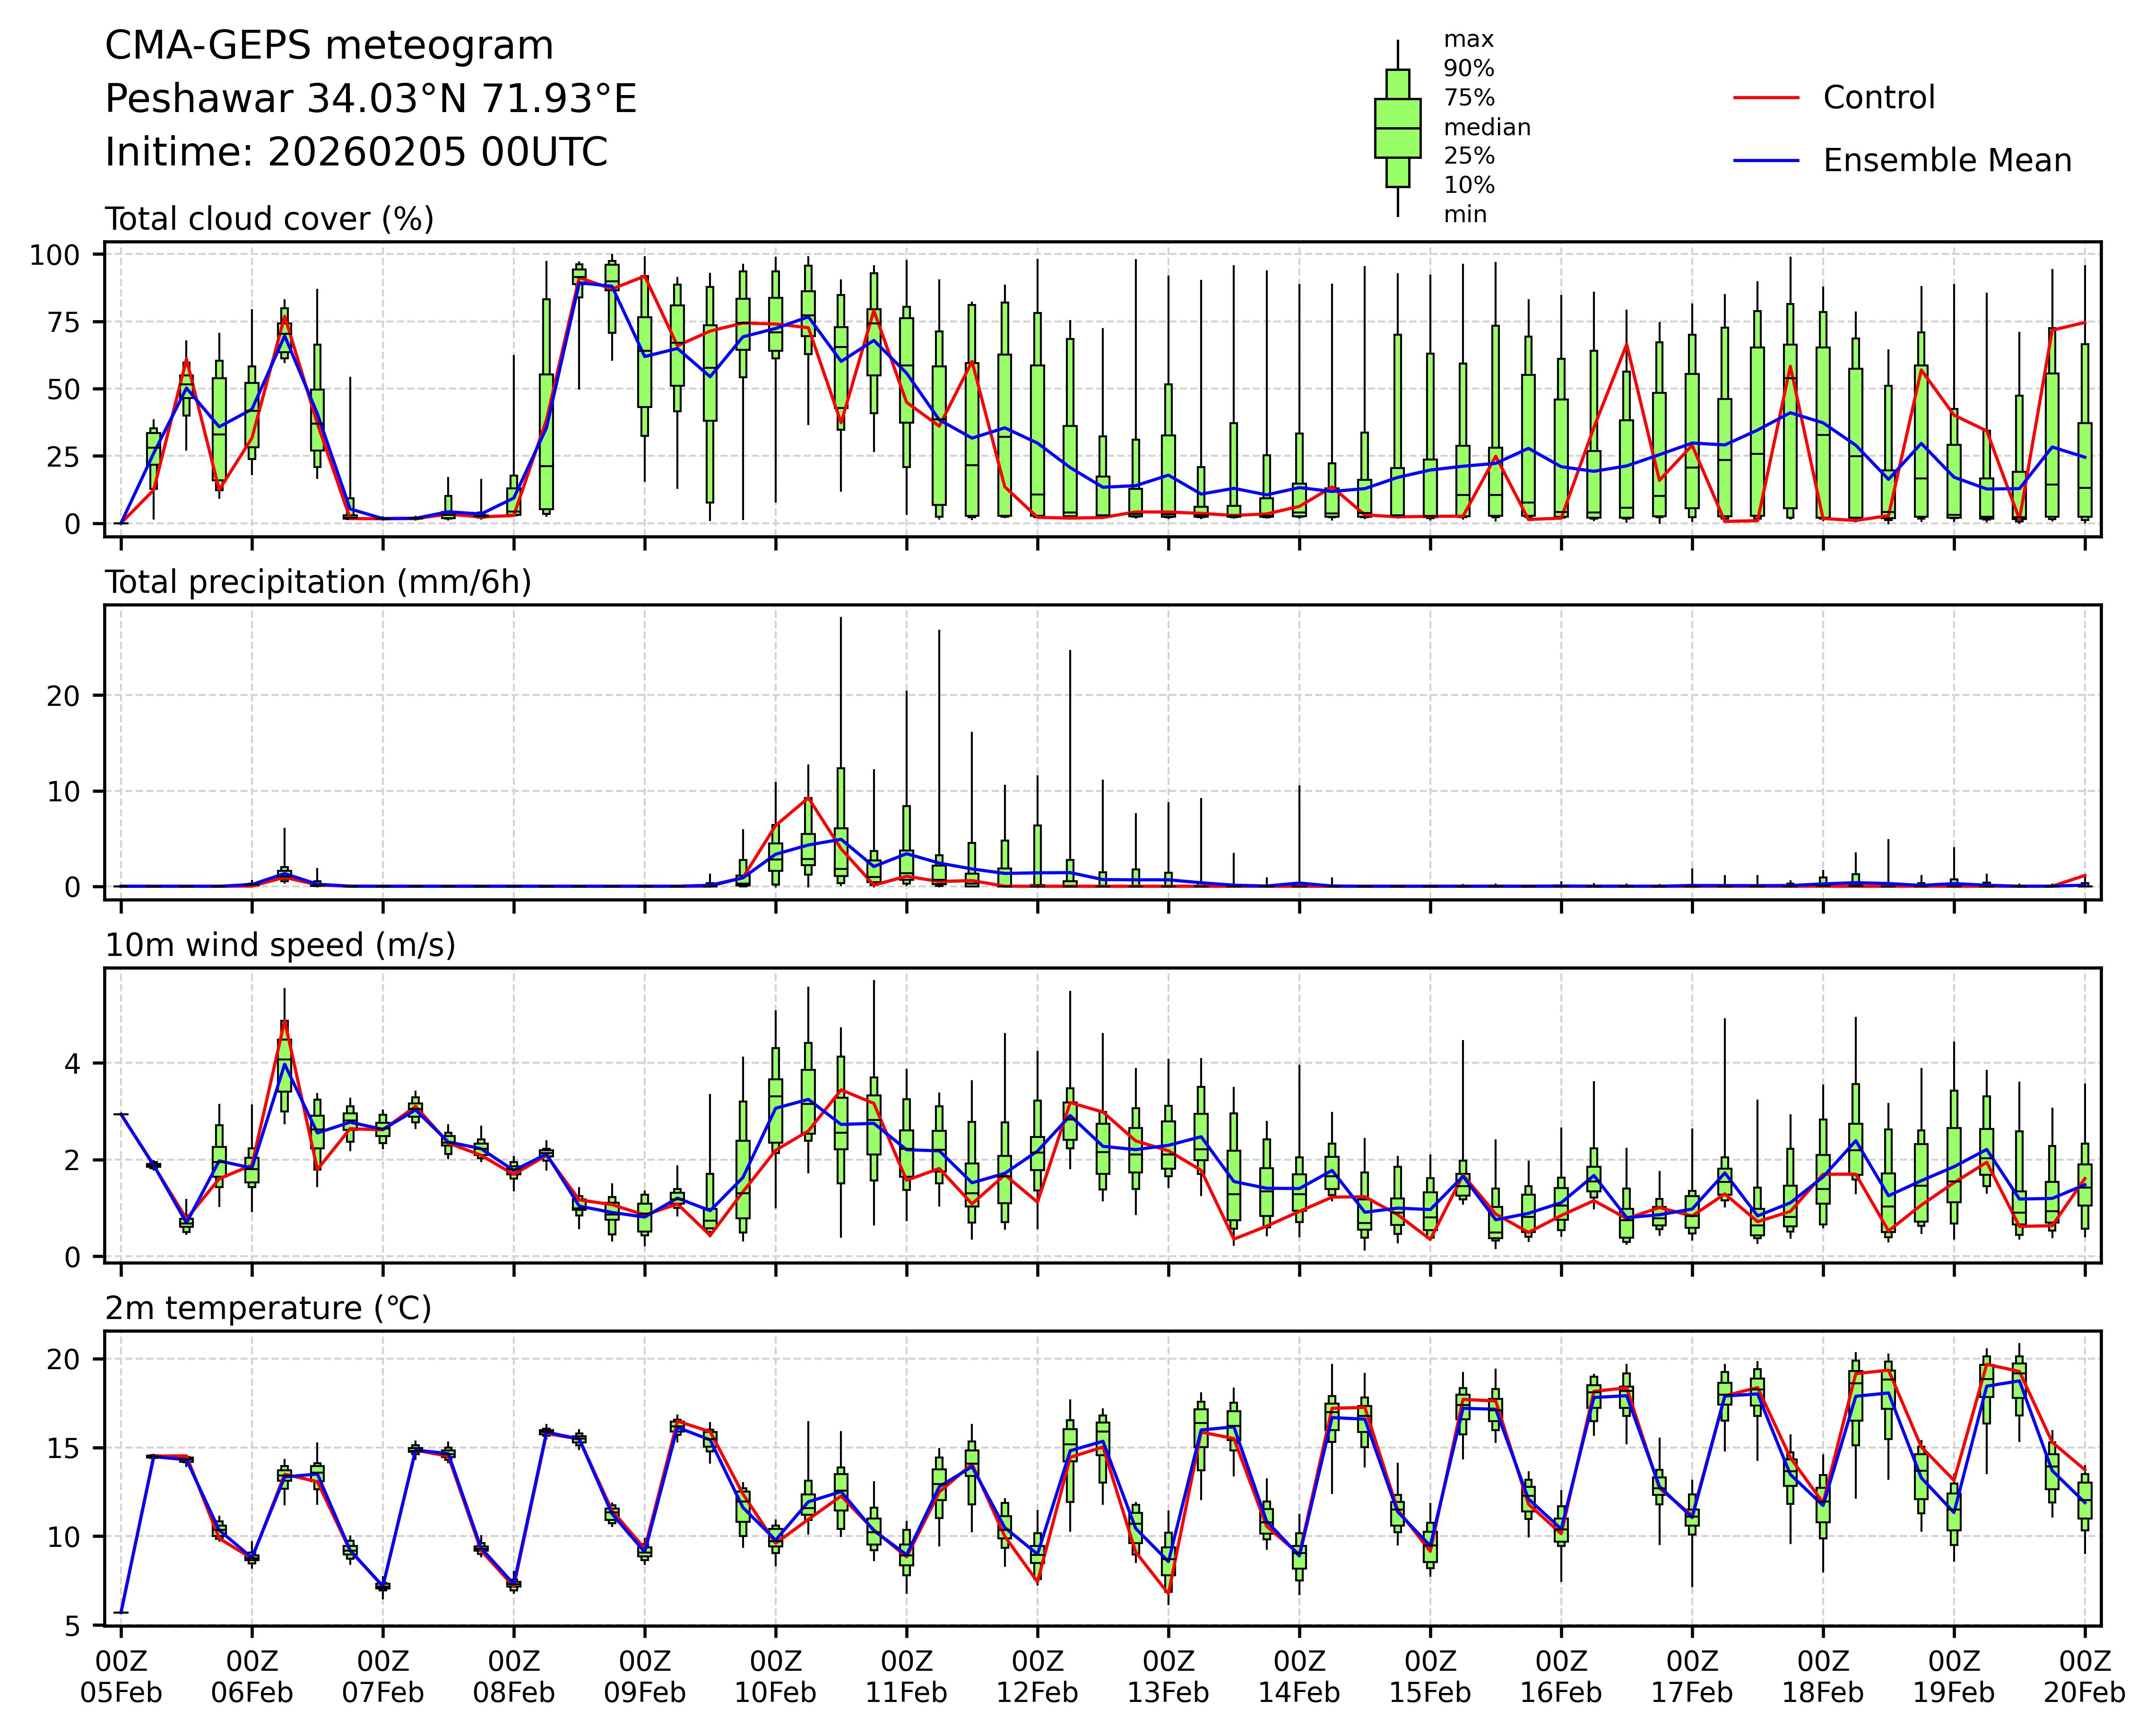Viewport: 2155px width, 1736px height.
Task: Click the 'Initime: 20260205 00UTC' text
Action: click(x=356, y=153)
